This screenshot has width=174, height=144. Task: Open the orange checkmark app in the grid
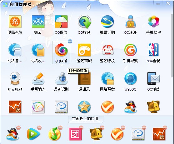click(x=107, y=107)
